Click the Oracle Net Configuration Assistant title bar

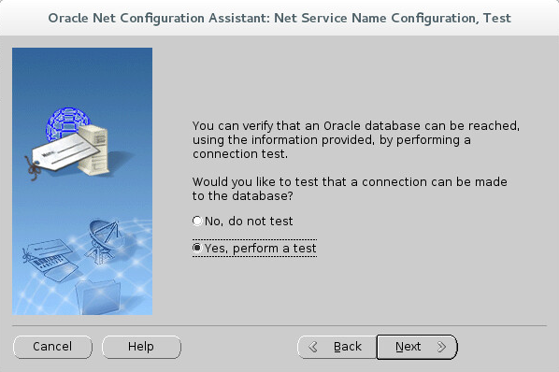[279, 18]
